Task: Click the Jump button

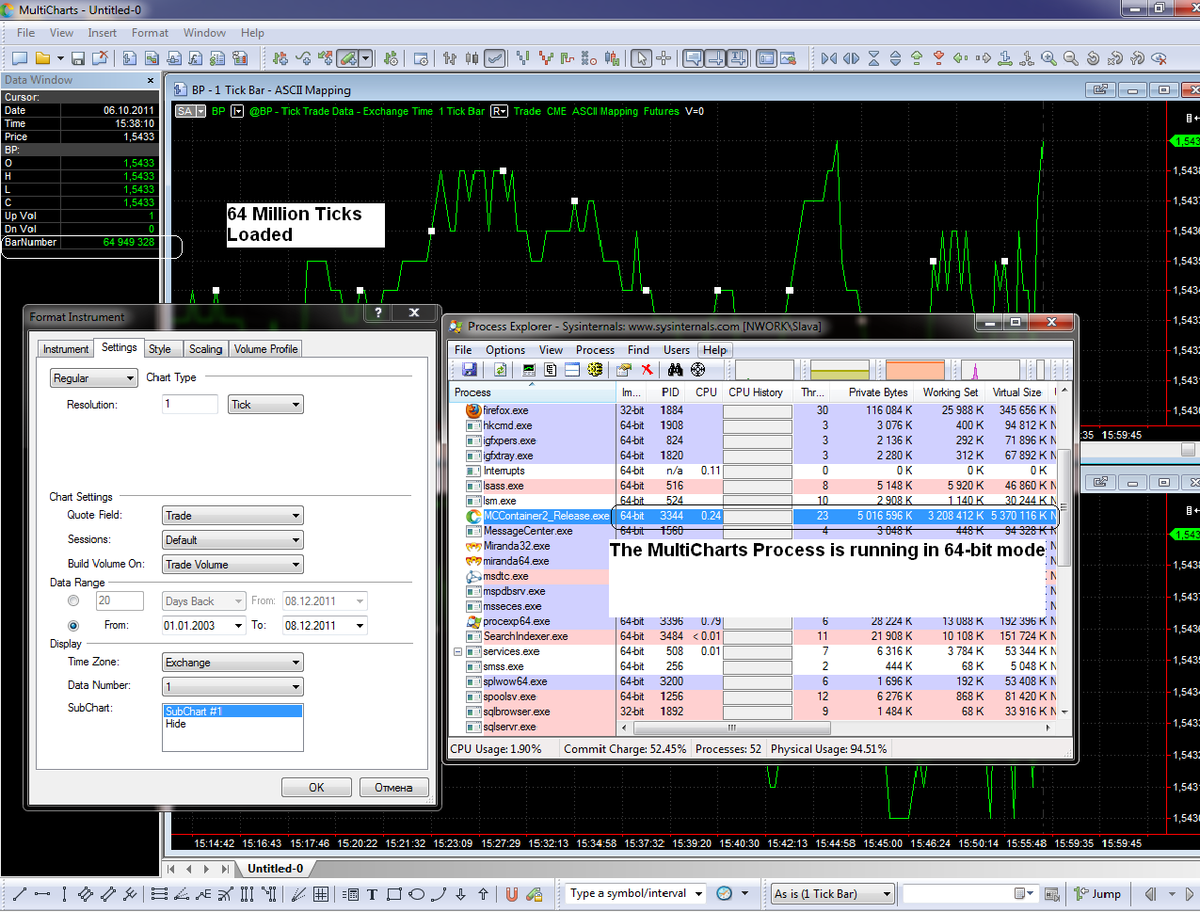Action: (x=1097, y=894)
